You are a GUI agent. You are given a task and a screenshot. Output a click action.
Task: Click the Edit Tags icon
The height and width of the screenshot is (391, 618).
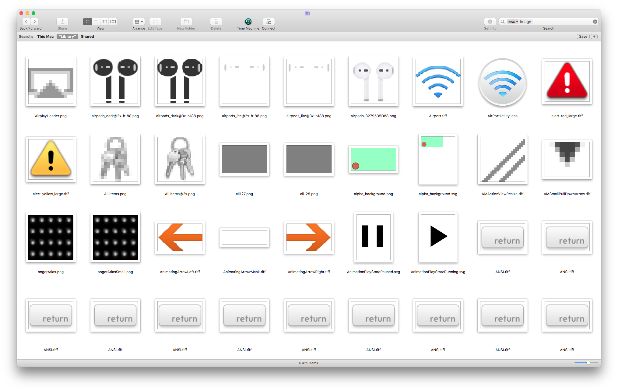[155, 22]
